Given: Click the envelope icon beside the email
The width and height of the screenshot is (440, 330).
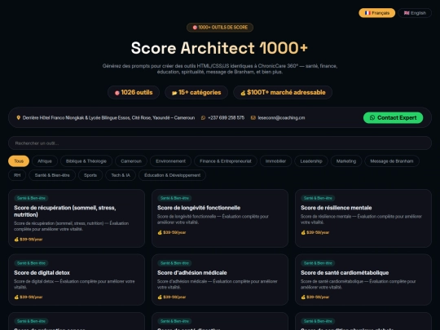Looking at the screenshot, I should point(253,117).
